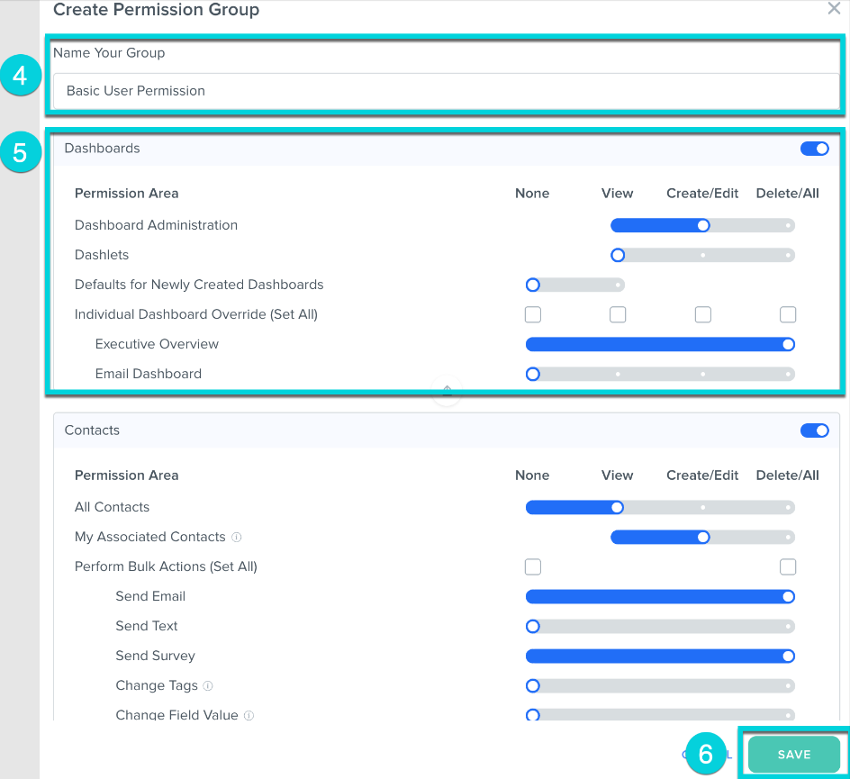Image resolution: width=850 pixels, height=779 pixels.
Task: Adjust the Send Email permission slider
Action: click(660, 597)
